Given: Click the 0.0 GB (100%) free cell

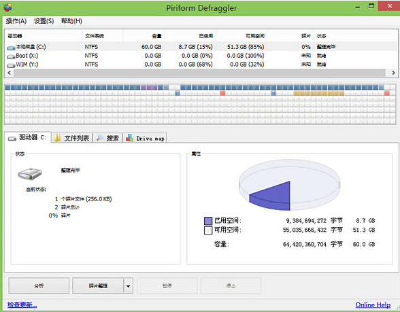Looking at the screenshot, I should pos(246,56).
